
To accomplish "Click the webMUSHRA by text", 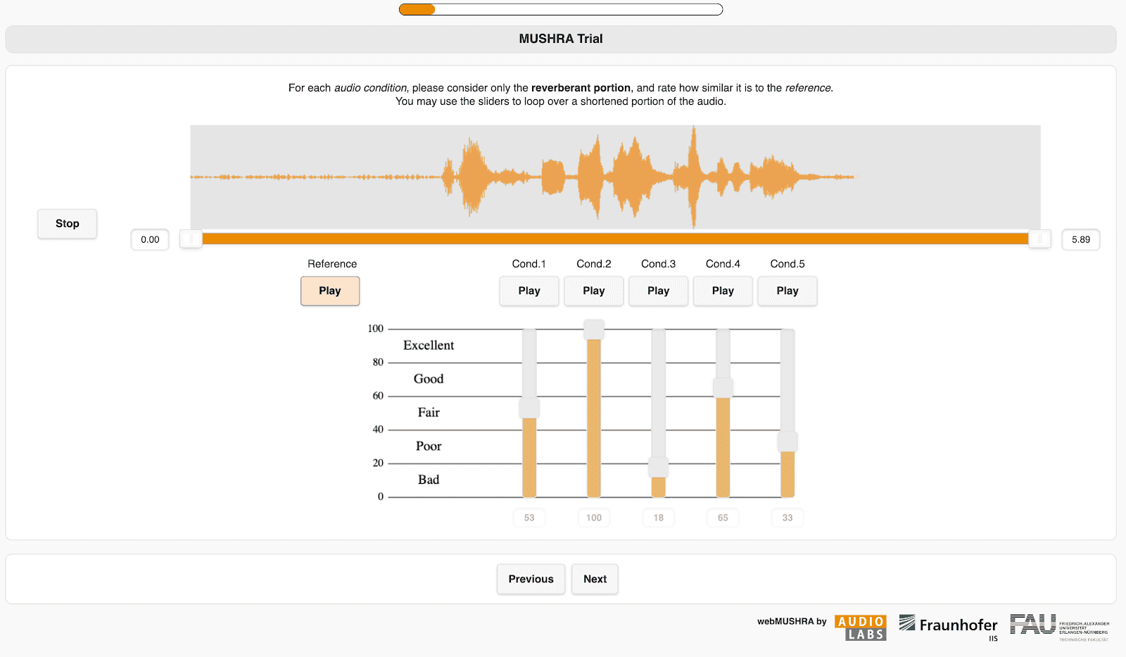I will (x=792, y=621).
